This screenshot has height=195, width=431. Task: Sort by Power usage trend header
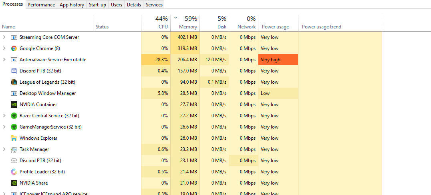[x=340, y=23]
